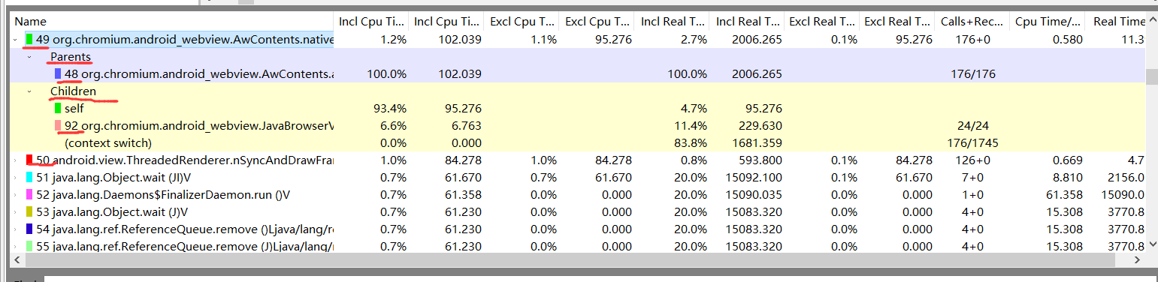Collapse method 49 AwContents.native tree node
The height and width of the screenshot is (282, 1158).
point(16,40)
